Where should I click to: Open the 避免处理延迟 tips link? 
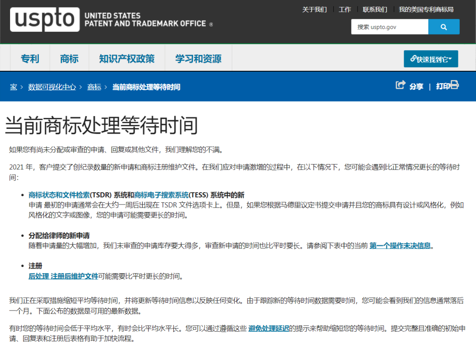(269, 328)
